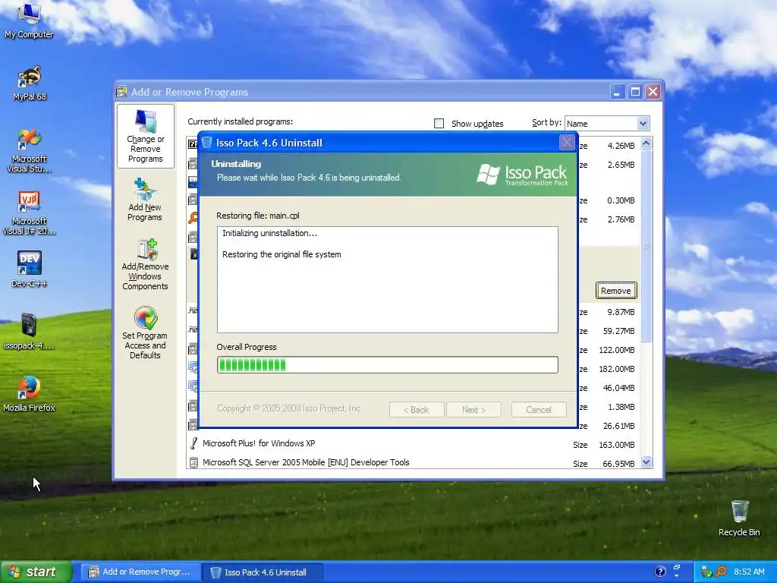The image size is (777, 583).
Task: Click the programs list scroll up arrow
Action: [x=646, y=143]
